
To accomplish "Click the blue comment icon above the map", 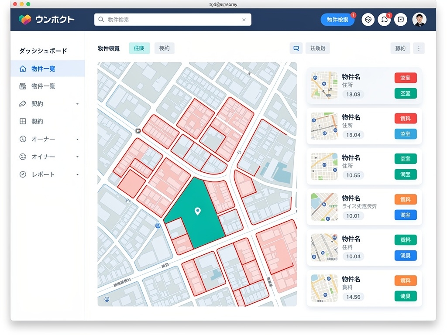I will pyautogui.click(x=296, y=48).
